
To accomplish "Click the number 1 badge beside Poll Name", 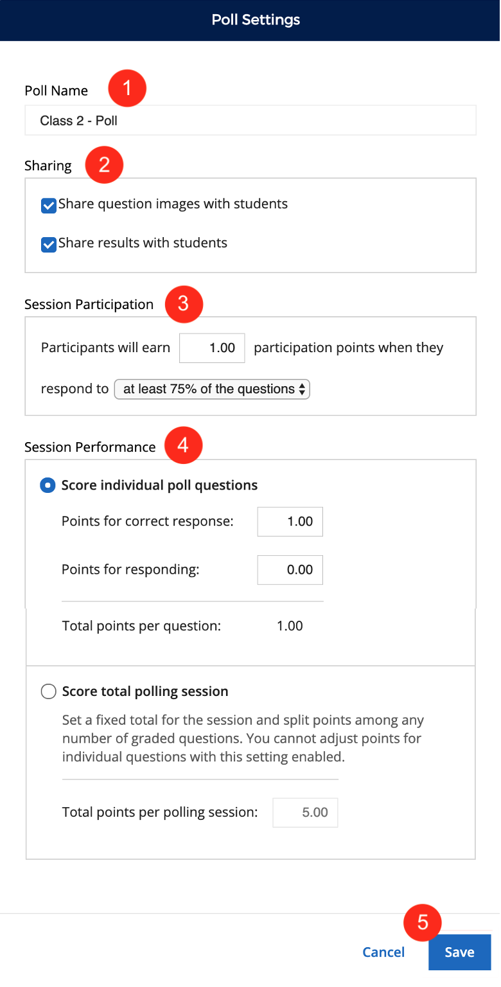I will 127,88.
